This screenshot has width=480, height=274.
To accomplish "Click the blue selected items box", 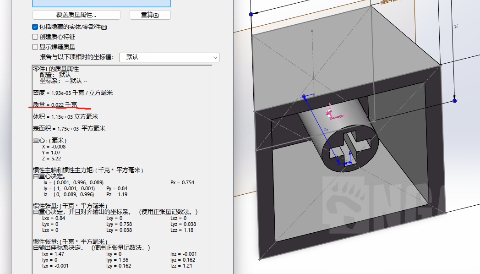I will pos(101,3).
